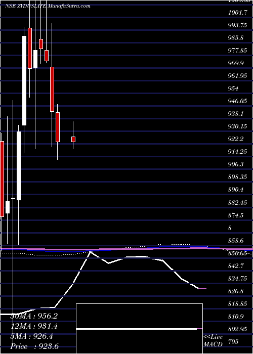
Task: Click the Price : 923.6 reading
Action: (x=34, y=346)
